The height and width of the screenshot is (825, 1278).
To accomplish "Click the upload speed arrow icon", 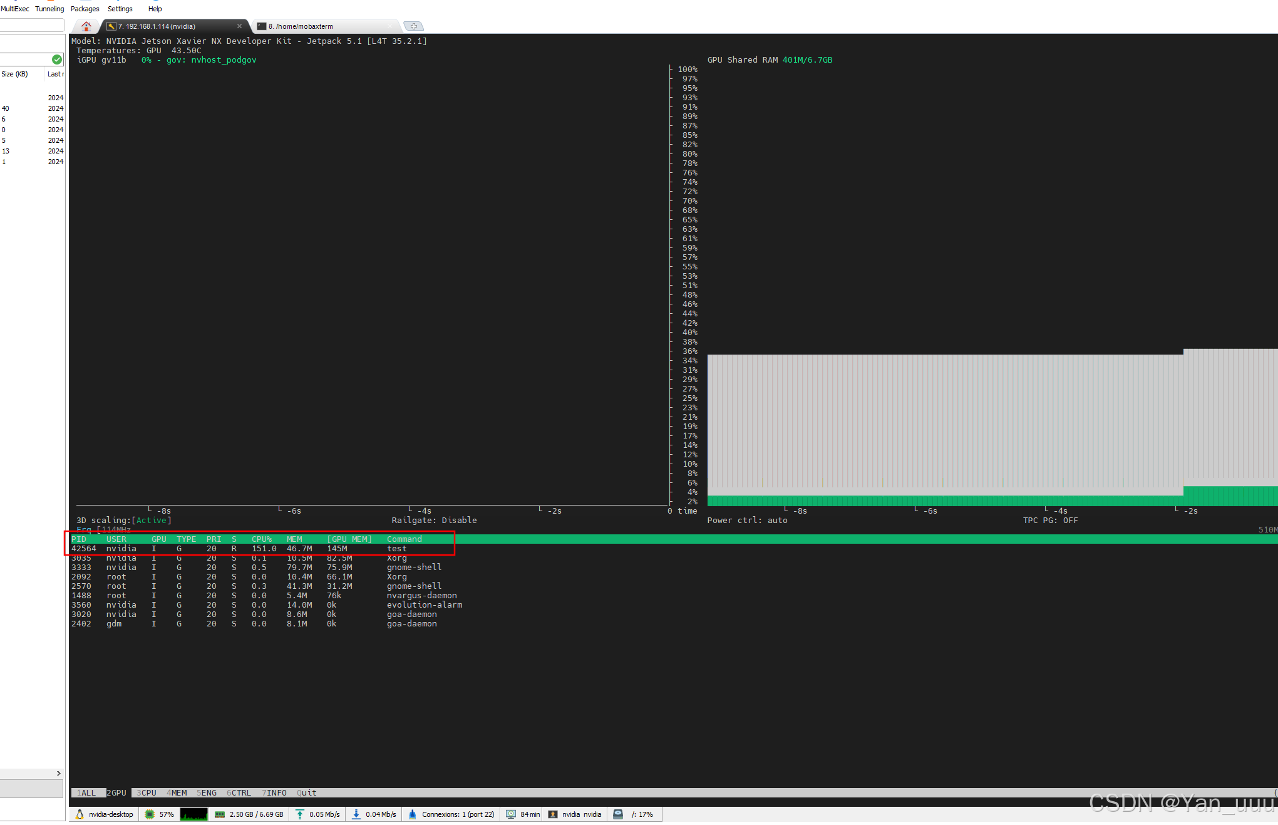I will pyautogui.click(x=300, y=814).
